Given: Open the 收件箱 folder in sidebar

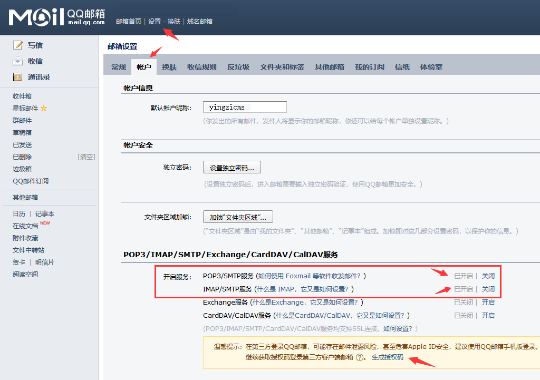Looking at the screenshot, I should [22, 96].
